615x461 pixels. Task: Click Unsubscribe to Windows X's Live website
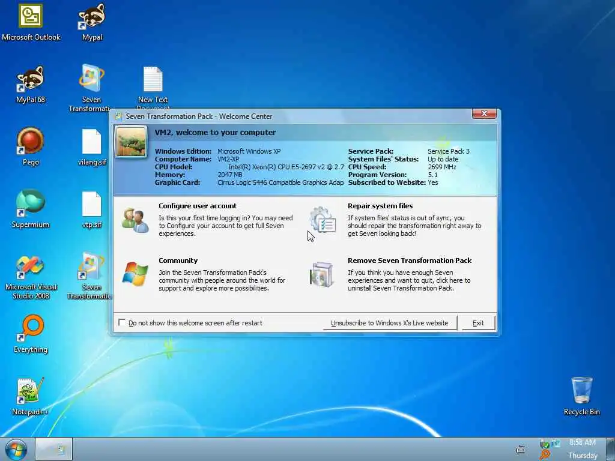coord(389,323)
